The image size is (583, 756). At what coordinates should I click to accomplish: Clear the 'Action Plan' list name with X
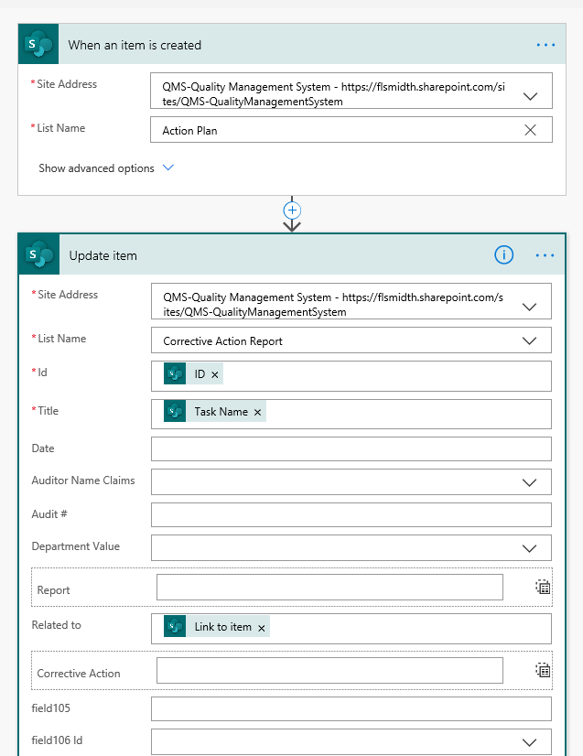pos(530,130)
